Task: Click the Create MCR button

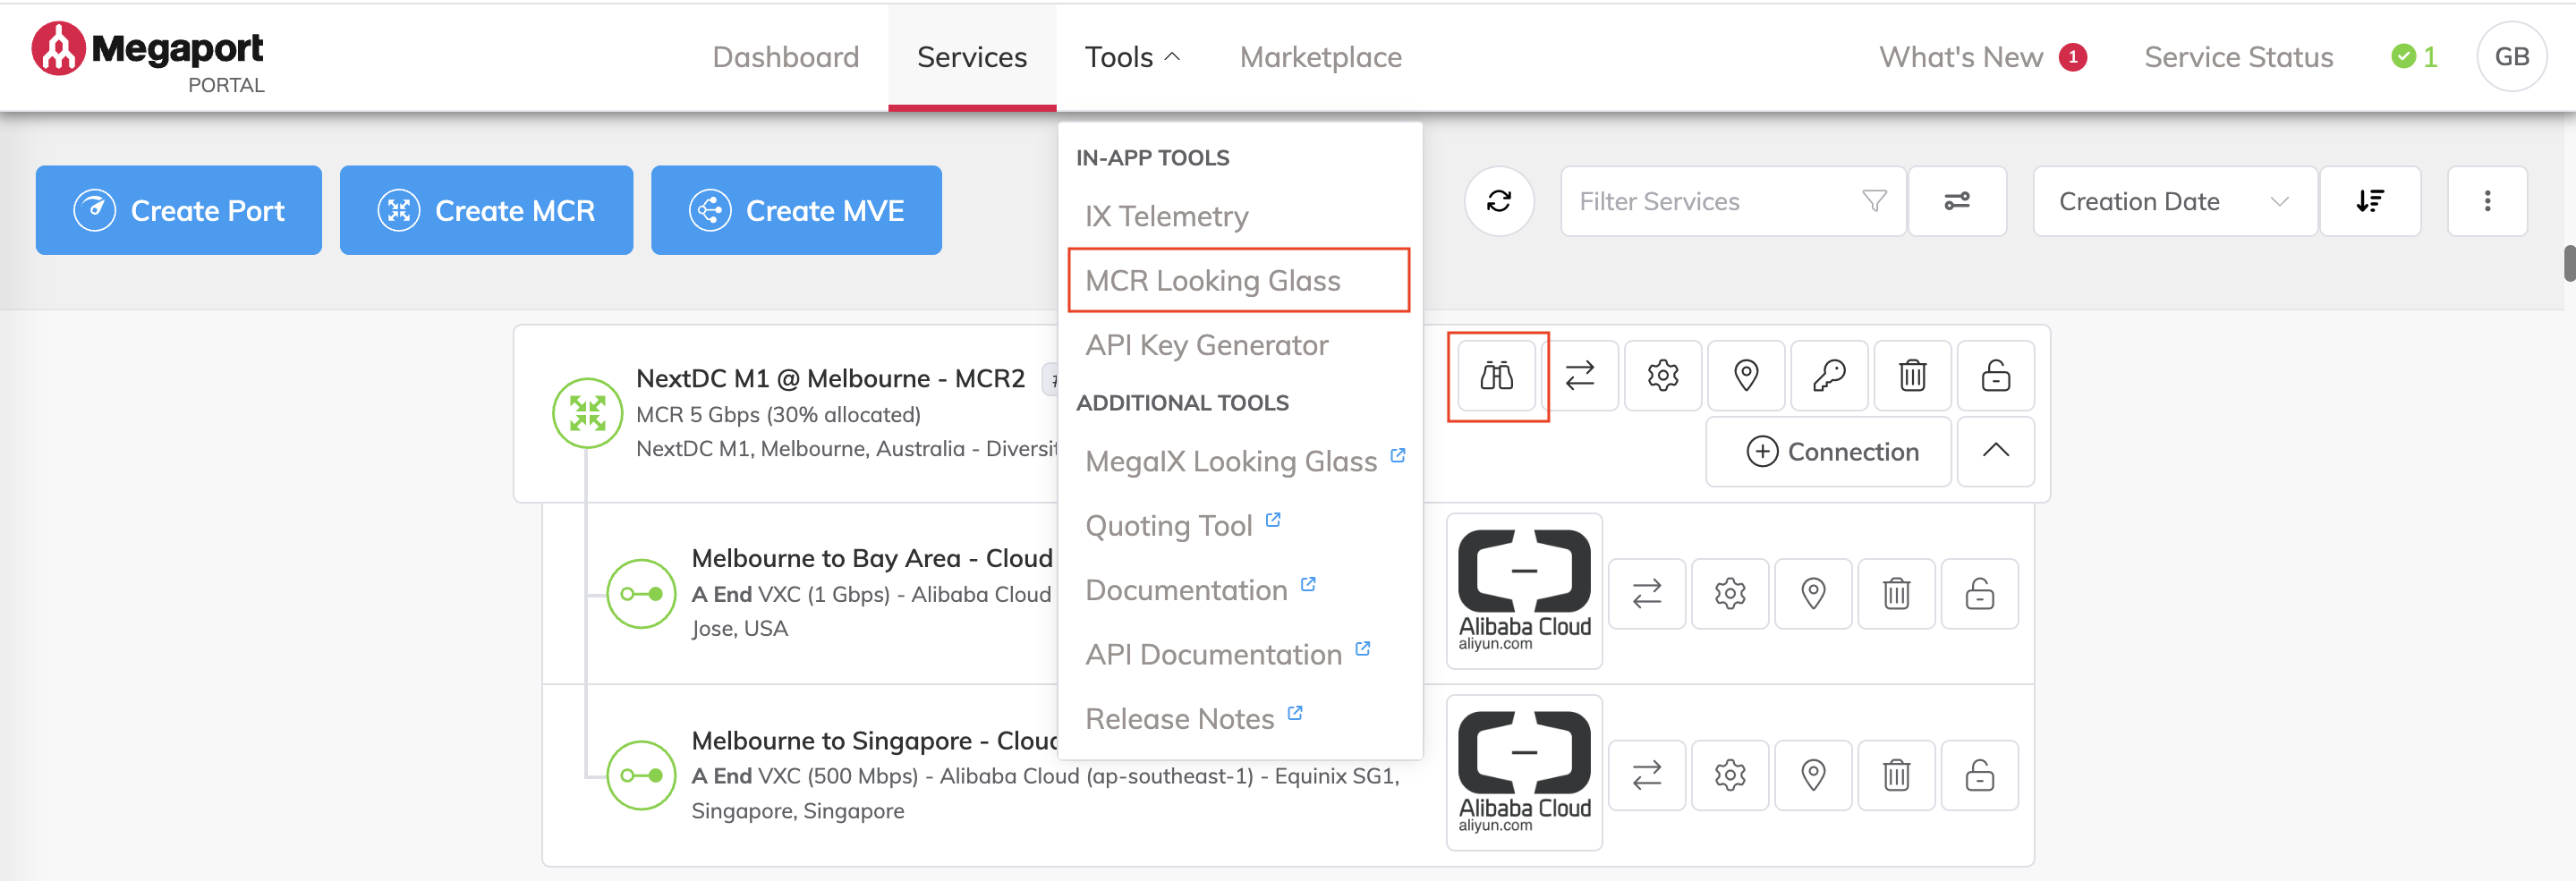Action: [486, 211]
